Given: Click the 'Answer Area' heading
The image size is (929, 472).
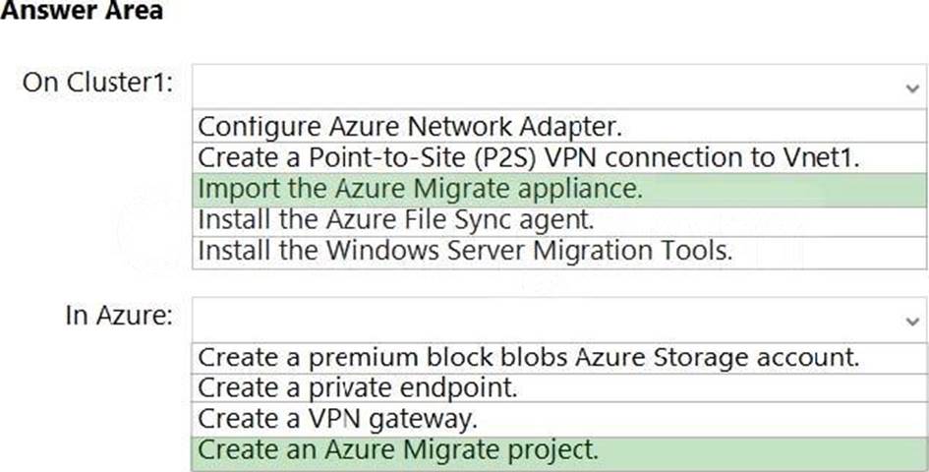Looking at the screenshot, I should (x=81, y=12).
